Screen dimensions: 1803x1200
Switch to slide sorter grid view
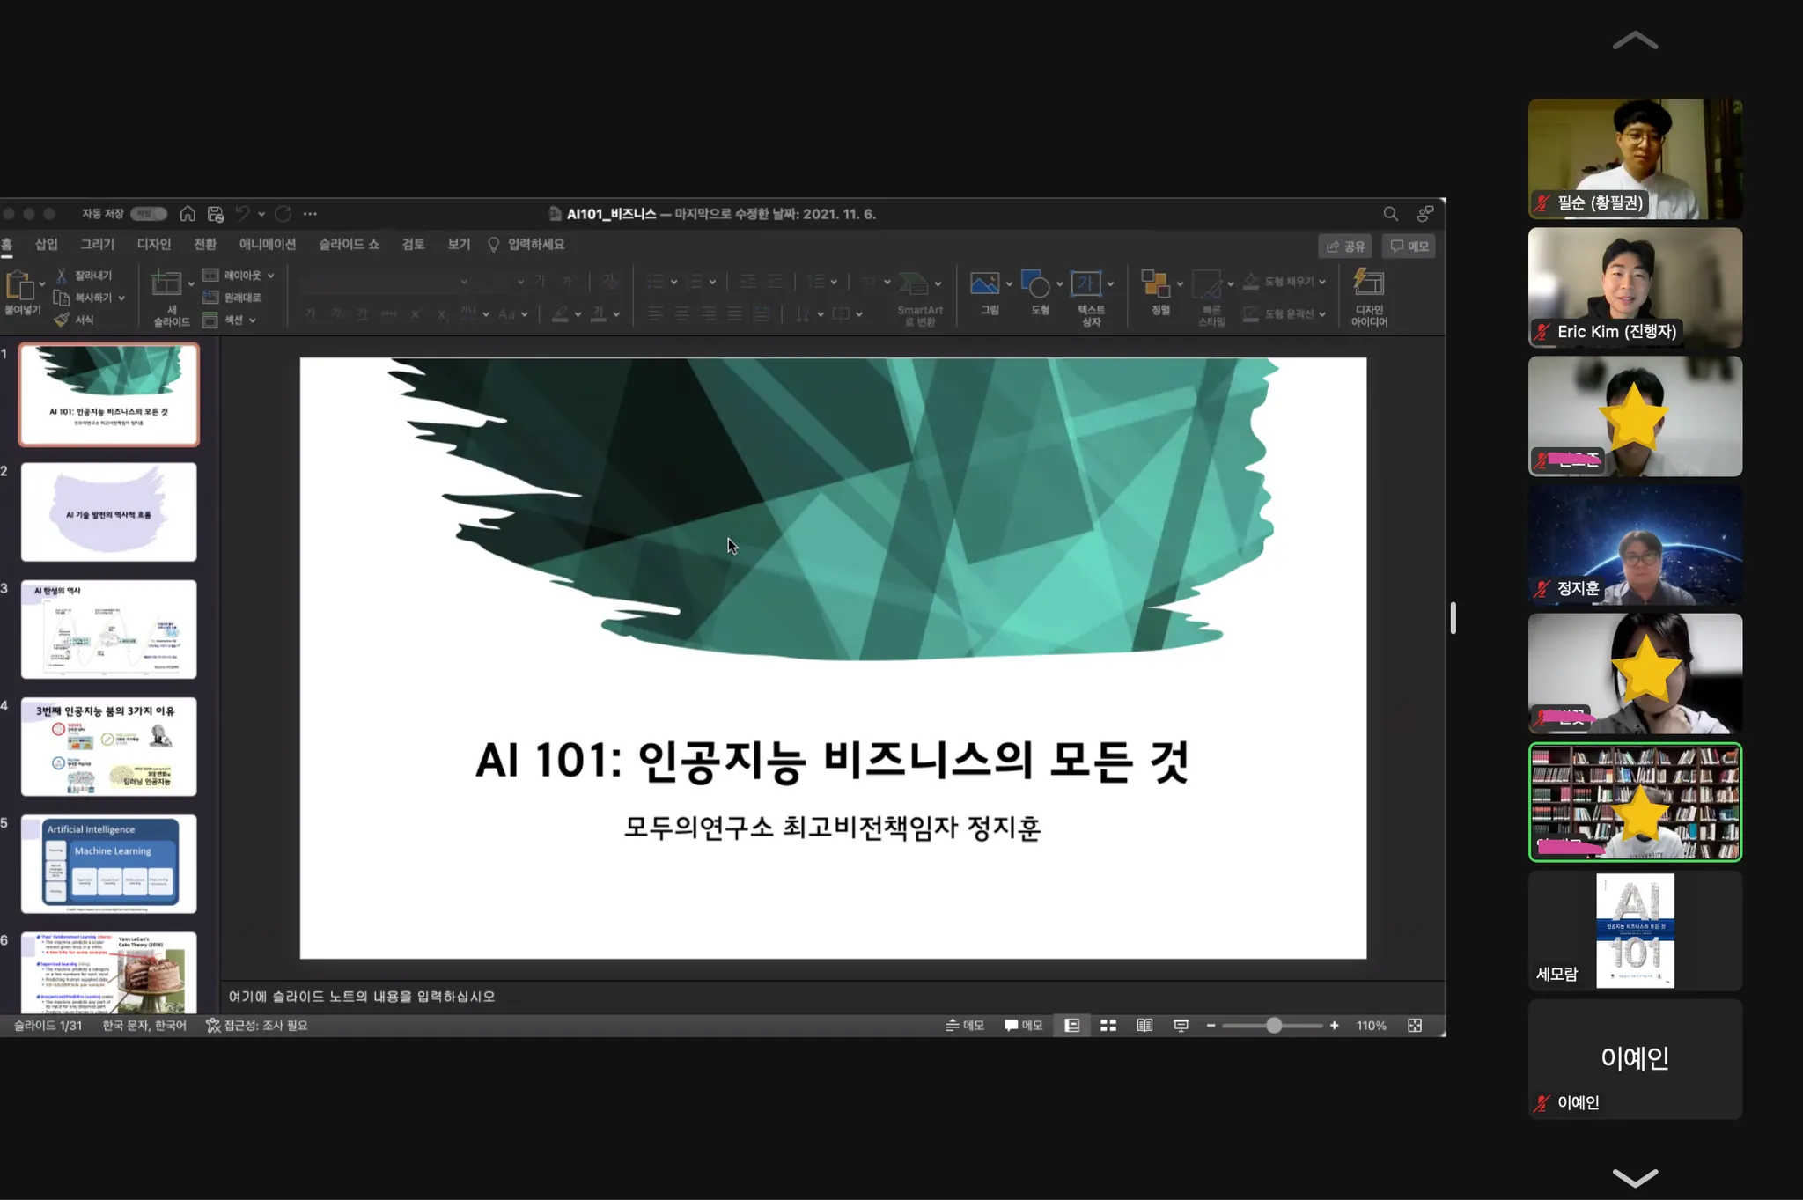(1108, 1026)
